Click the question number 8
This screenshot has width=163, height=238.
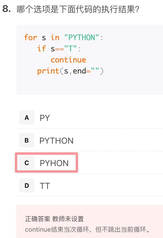[x=7, y=9]
